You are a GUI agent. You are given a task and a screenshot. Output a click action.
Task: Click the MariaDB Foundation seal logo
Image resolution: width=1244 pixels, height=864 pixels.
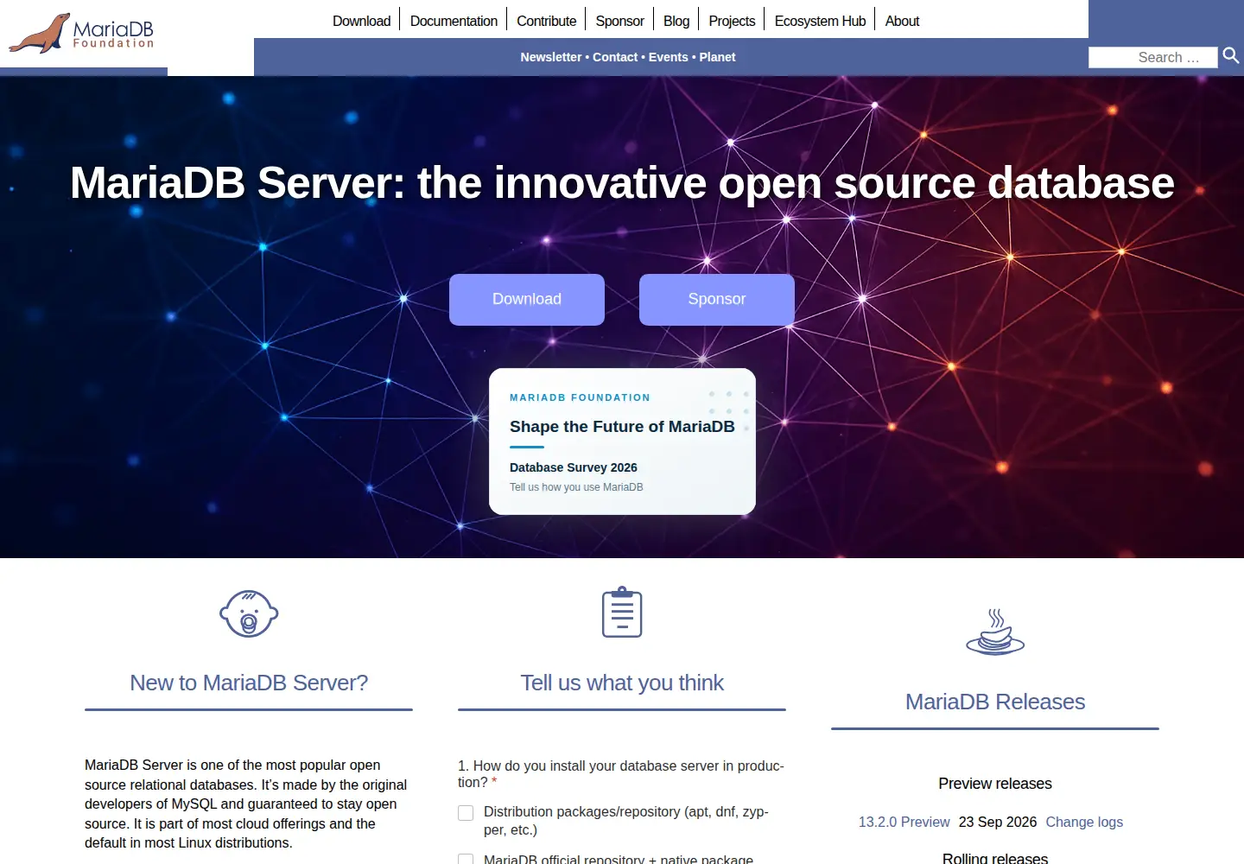coord(81,33)
